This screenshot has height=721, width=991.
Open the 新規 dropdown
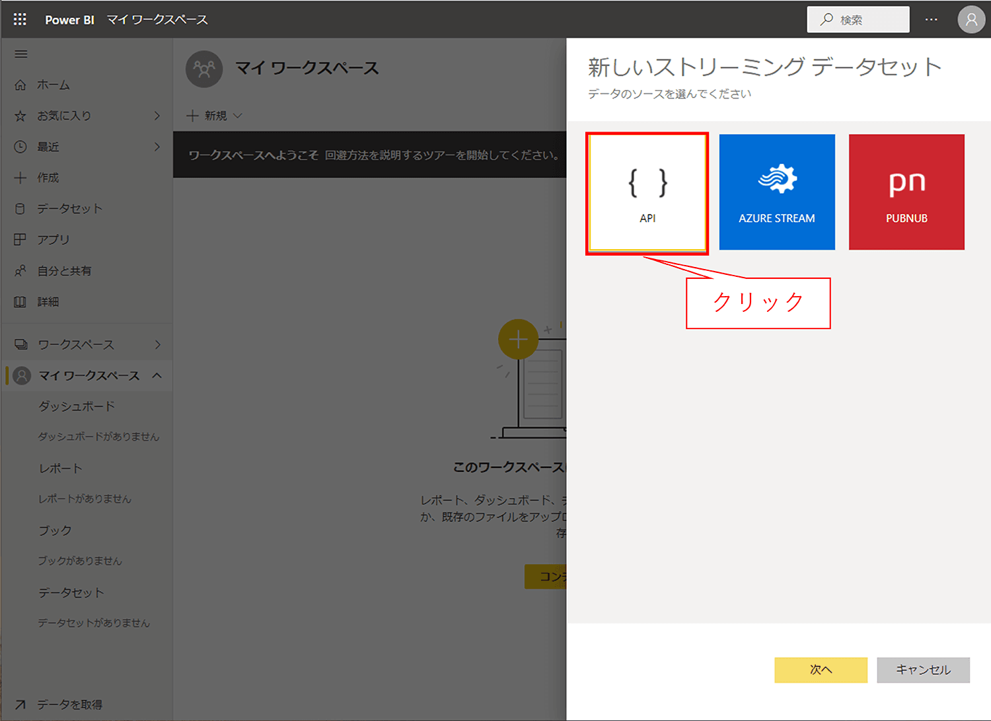[x=215, y=116]
